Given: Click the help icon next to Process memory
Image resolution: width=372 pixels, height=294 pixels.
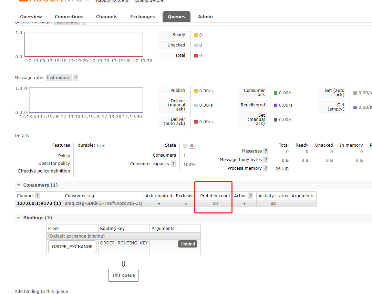Looking at the screenshot, I should coord(265,168).
